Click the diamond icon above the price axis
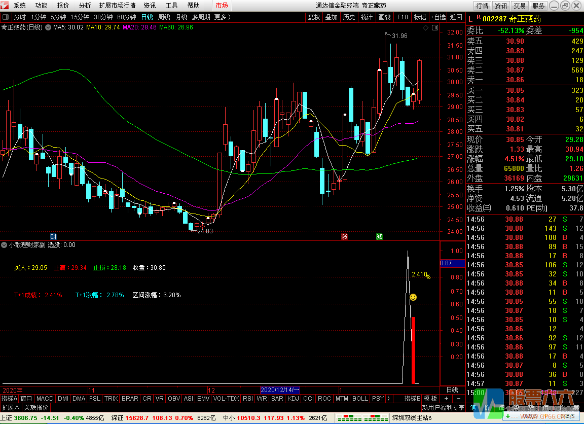The width and height of the screenshot is (584, 424). point(425,27)
